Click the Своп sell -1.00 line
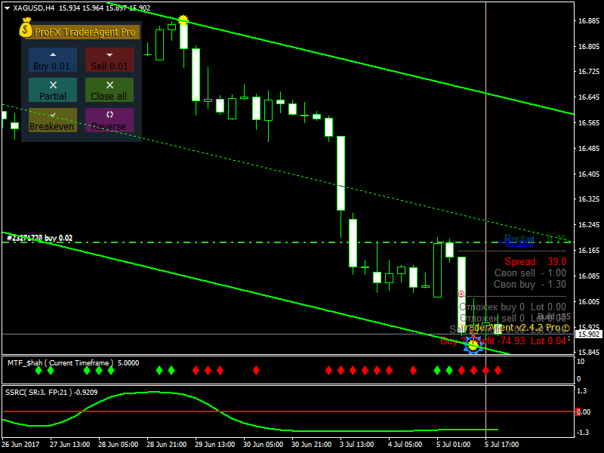This screenshot has height=453, width=604. [531, 273]
